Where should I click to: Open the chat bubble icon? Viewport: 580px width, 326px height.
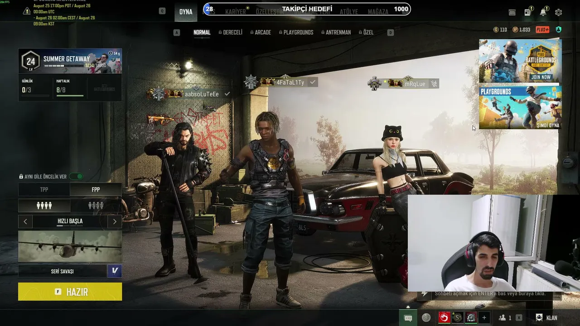point(408,318)
